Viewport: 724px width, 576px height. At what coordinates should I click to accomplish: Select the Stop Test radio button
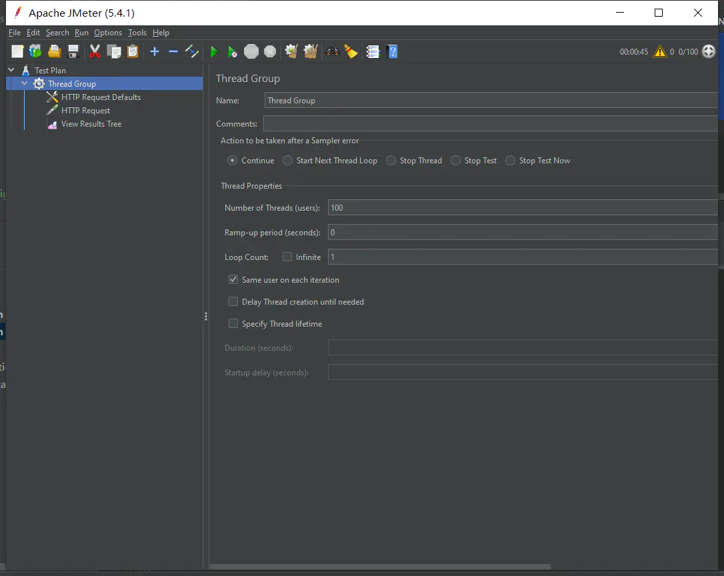456,160
